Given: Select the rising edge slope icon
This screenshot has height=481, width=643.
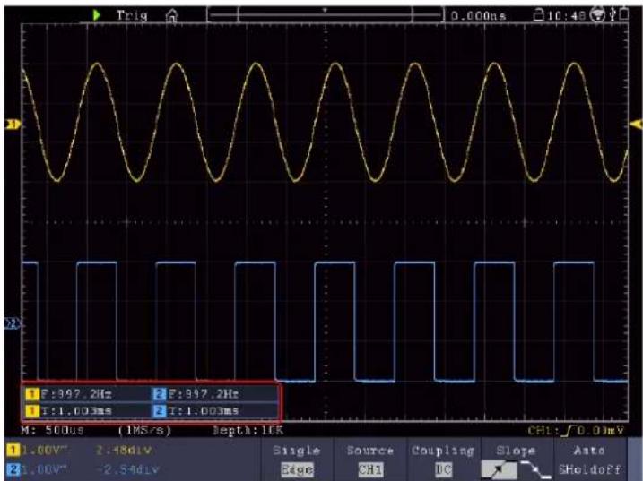Looking at the screenshot, I should click(499, 469).
